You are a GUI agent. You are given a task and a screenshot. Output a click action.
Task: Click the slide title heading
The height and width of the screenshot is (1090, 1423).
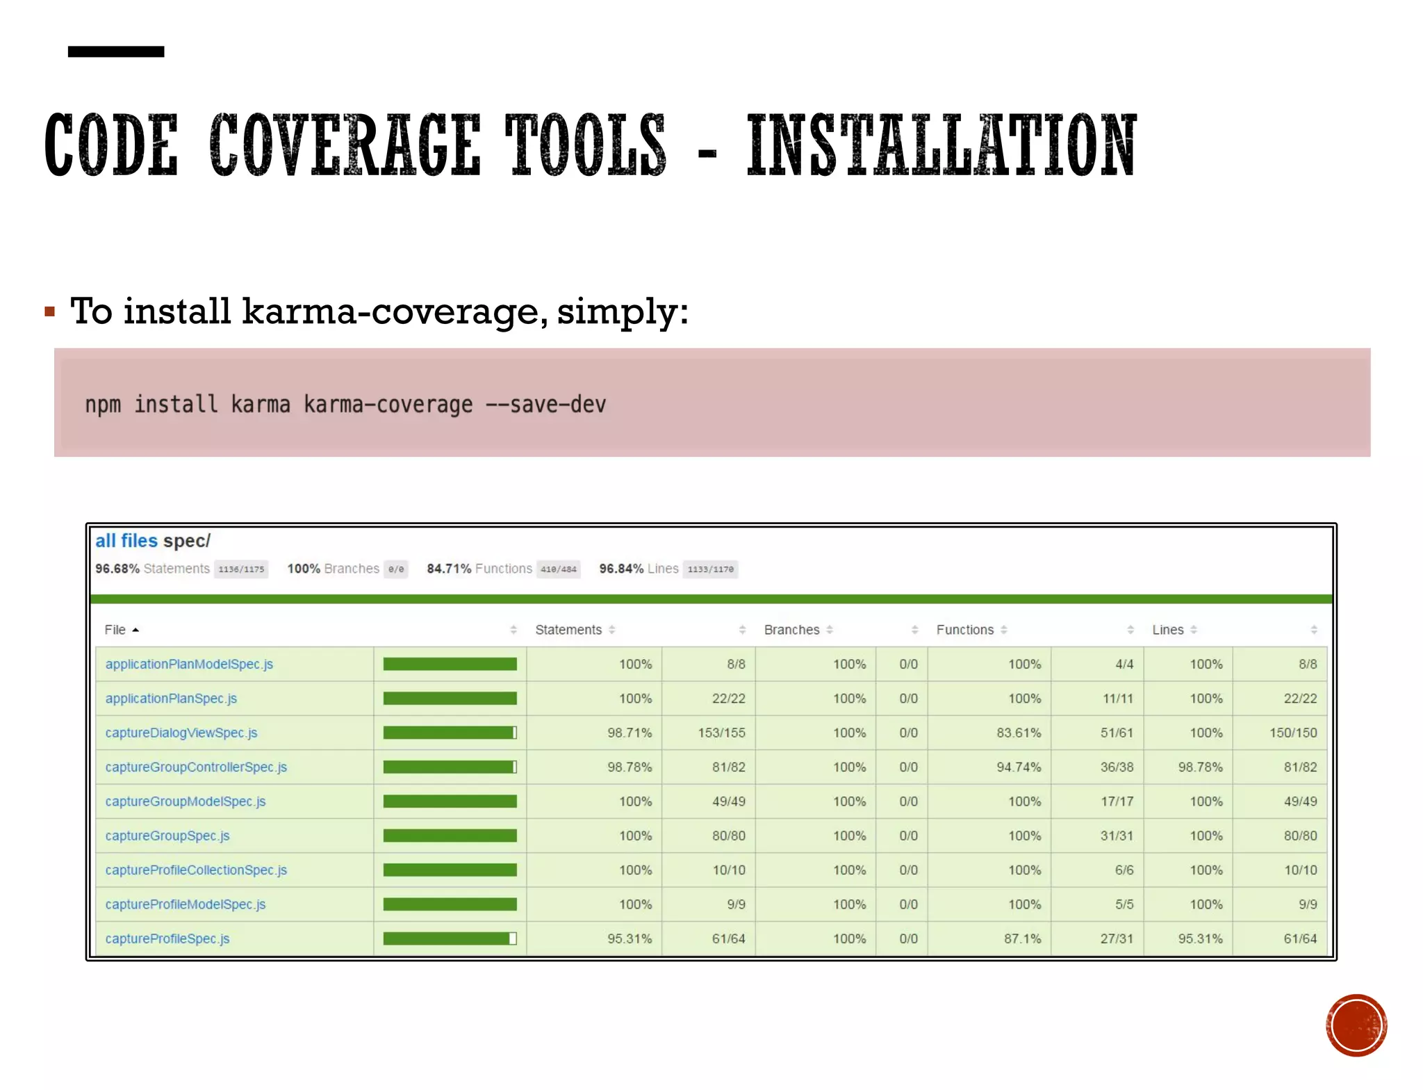pos(590,145)
